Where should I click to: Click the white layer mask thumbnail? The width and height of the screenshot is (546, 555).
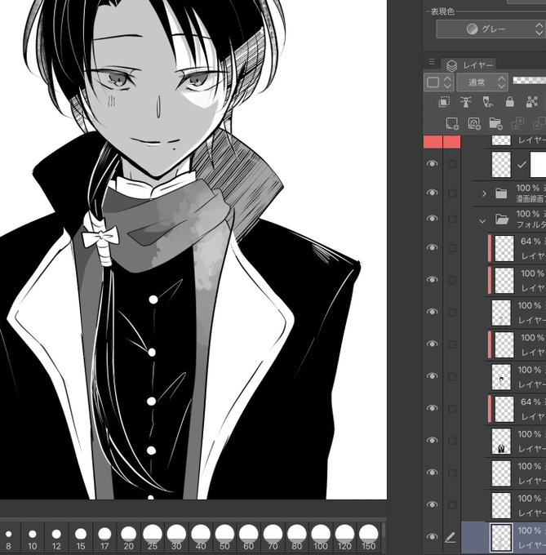point(538,165)
